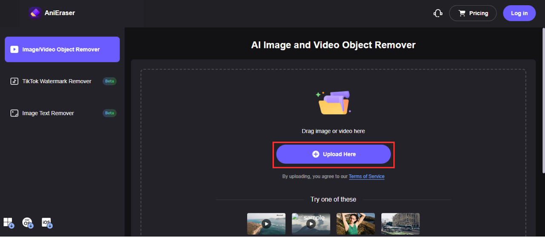Click the 'Try one of these' heading

pyautogui.click(x=333, y=199)
